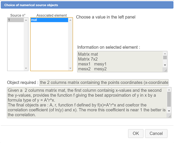Click down arrow of Associated element scrollbar
The width and height of the screenshot is (174, 143).
pos(71,68)
